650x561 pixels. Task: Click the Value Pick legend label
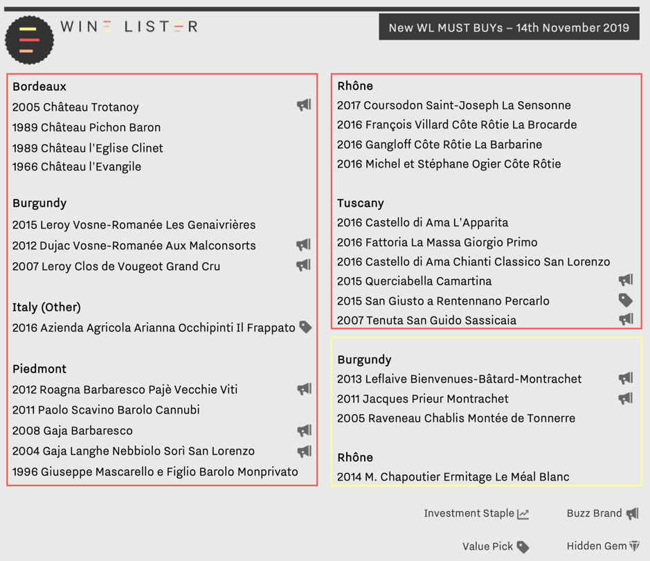point(487,546)
